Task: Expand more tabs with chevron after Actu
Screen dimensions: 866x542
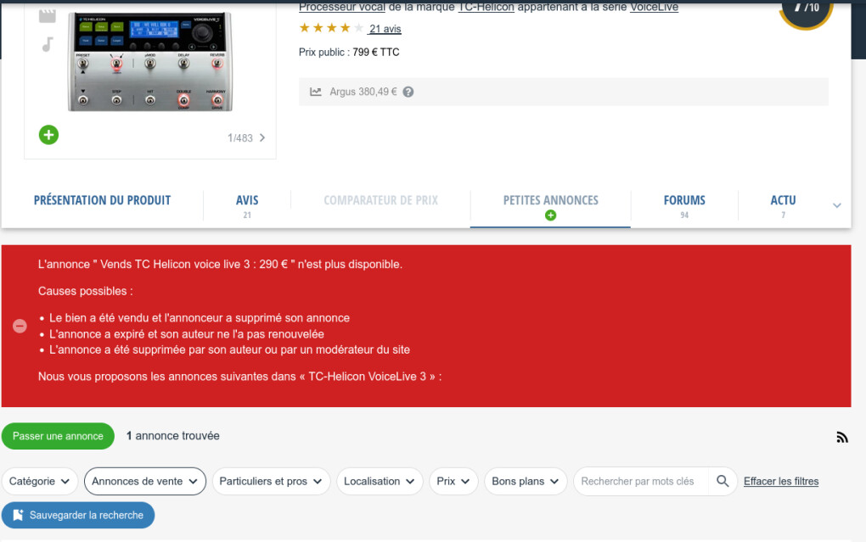Action: (837, 205)
